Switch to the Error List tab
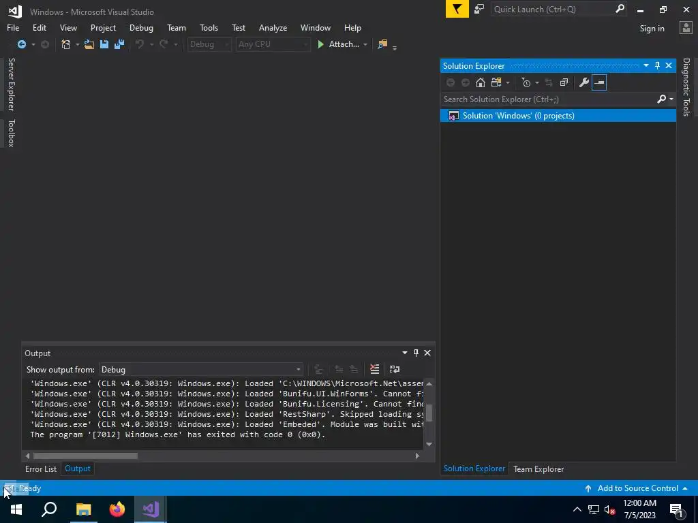Image resolution: width=698 pixels, height=523 pixels. [41, 469]
